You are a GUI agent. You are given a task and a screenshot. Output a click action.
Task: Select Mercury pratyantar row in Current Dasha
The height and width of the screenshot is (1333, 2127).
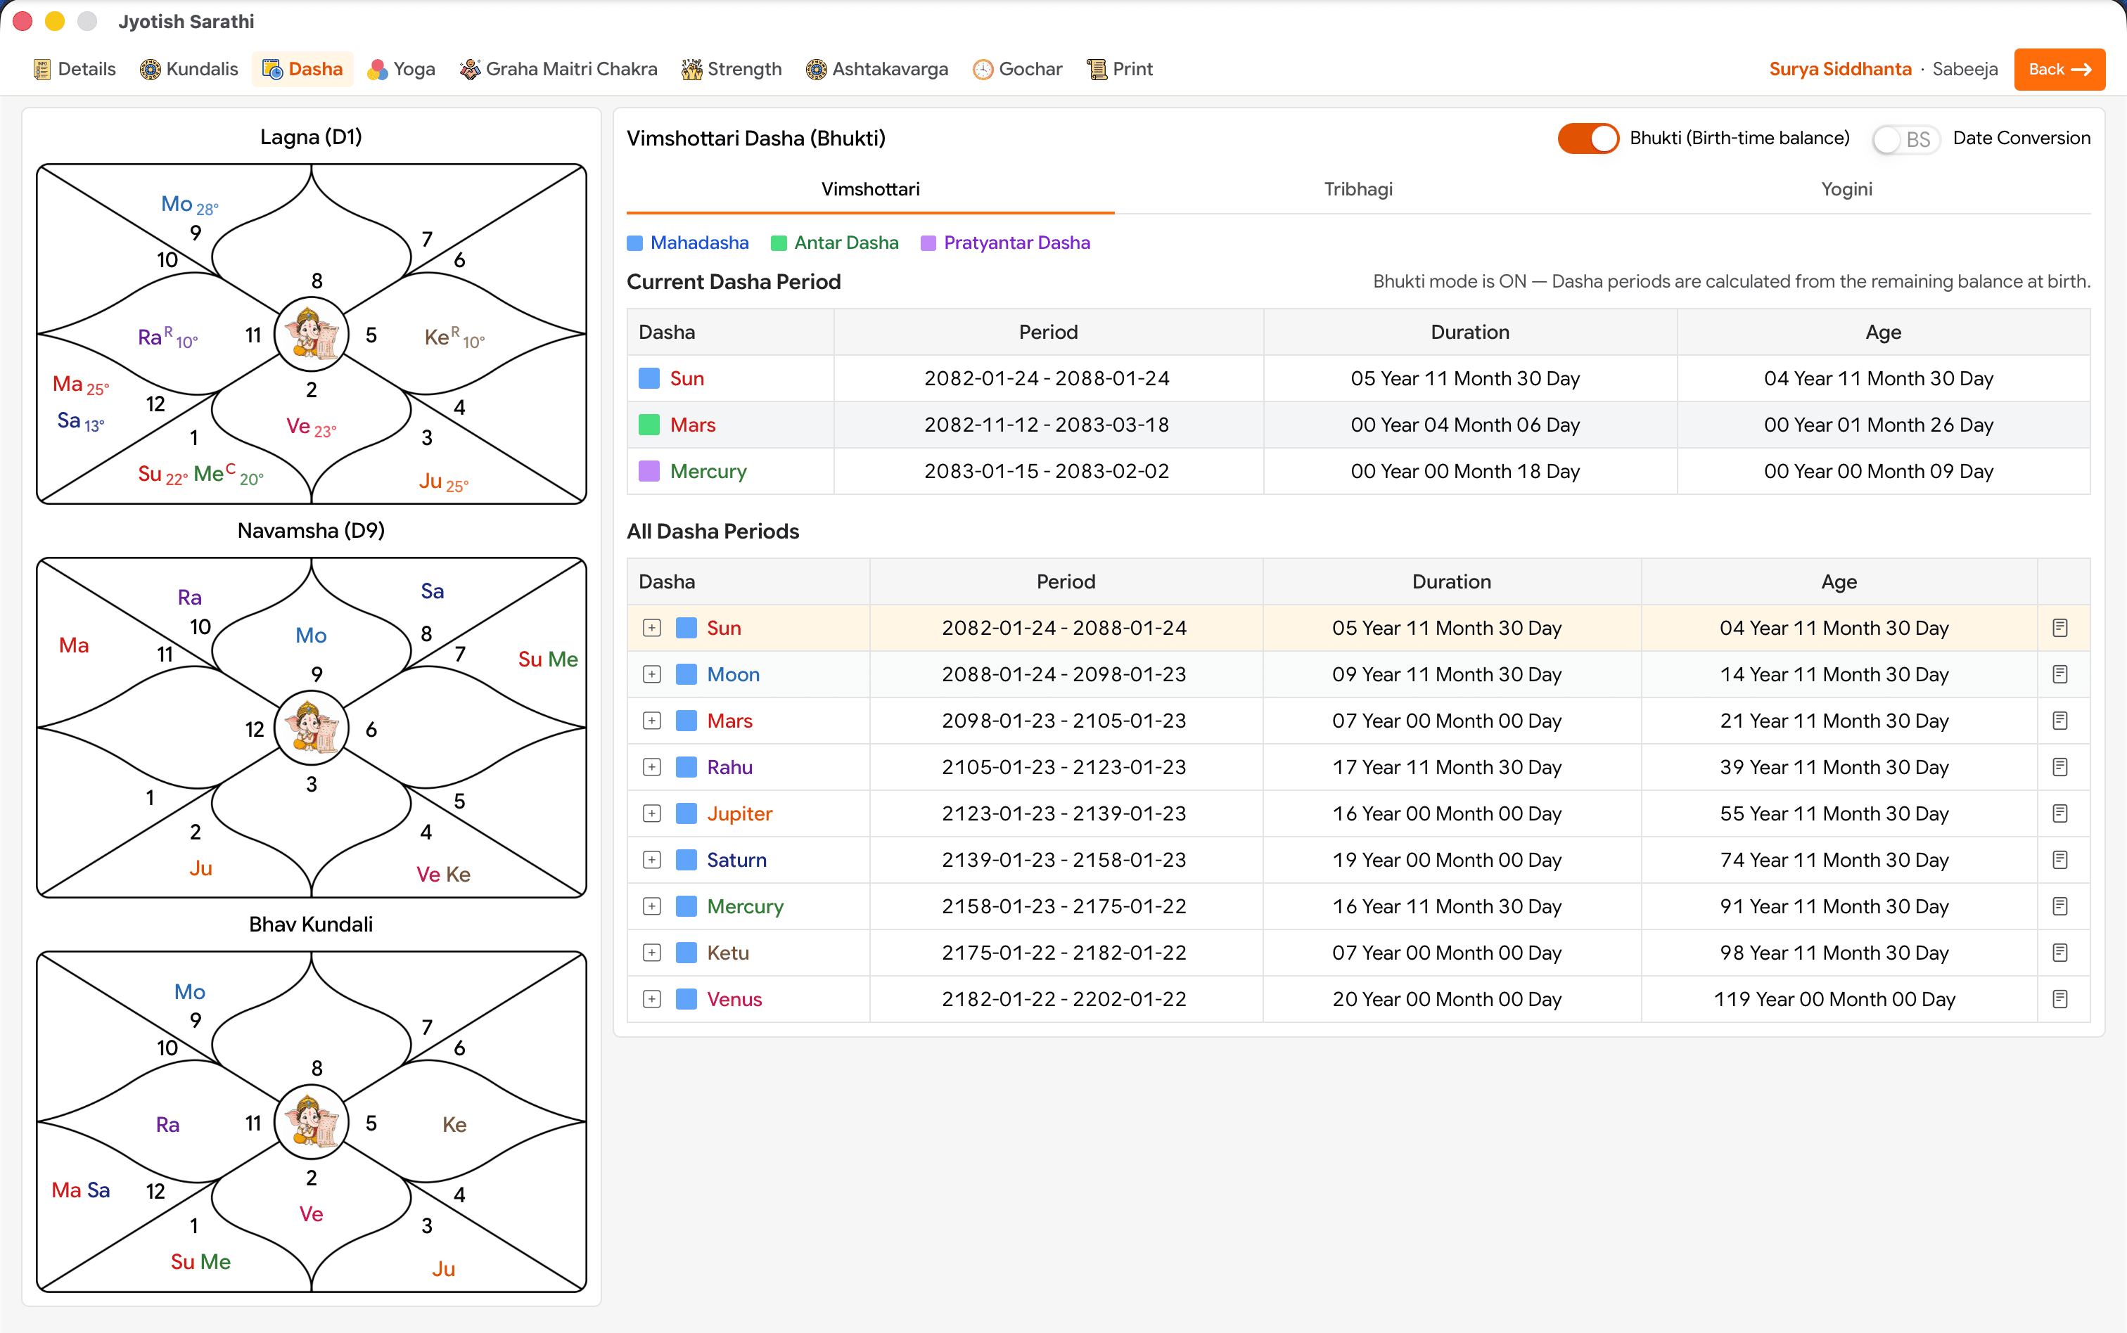(1358, 471)
